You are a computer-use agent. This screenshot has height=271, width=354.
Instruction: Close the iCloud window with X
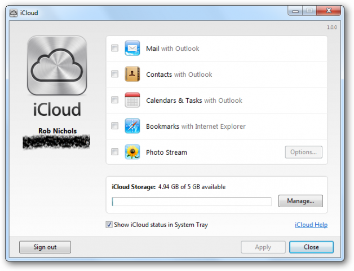pyautogui.click(x=329, y=11)
